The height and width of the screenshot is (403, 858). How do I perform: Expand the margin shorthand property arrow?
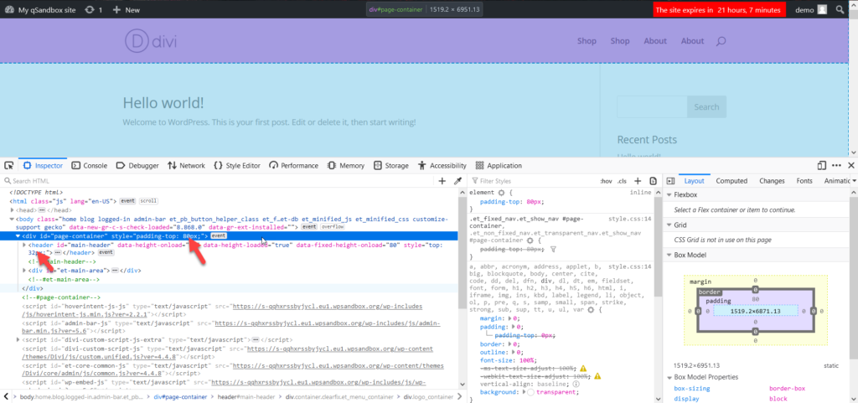click(x=509, y=318)
